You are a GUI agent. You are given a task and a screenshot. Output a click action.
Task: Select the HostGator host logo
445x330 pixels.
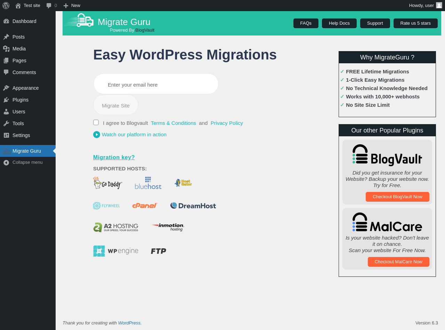183,183
